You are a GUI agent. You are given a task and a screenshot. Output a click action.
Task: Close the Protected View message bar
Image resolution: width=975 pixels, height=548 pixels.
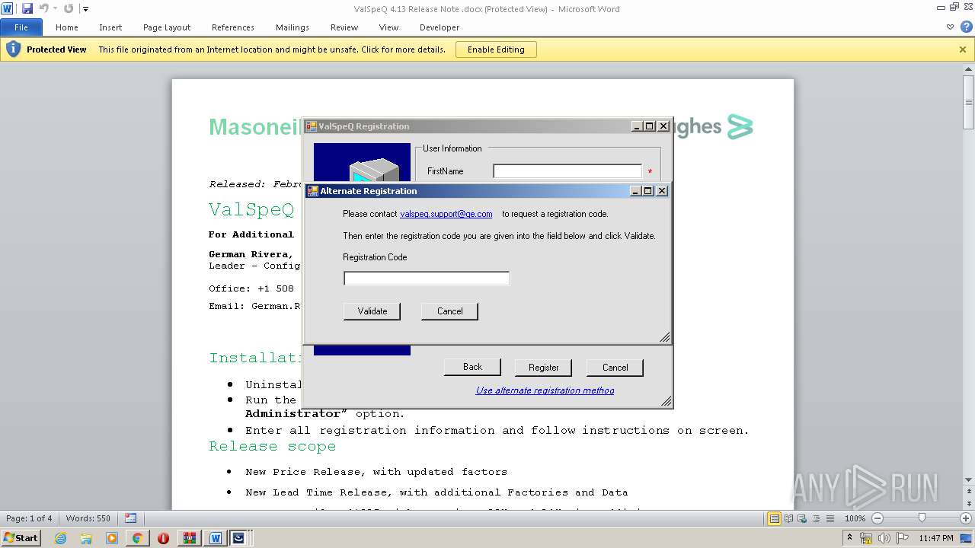963,49
